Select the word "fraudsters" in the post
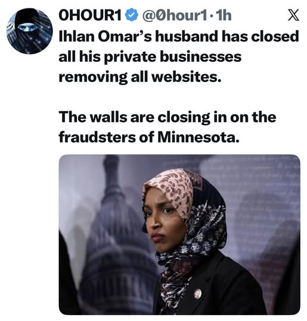 [x=97, y=137]
